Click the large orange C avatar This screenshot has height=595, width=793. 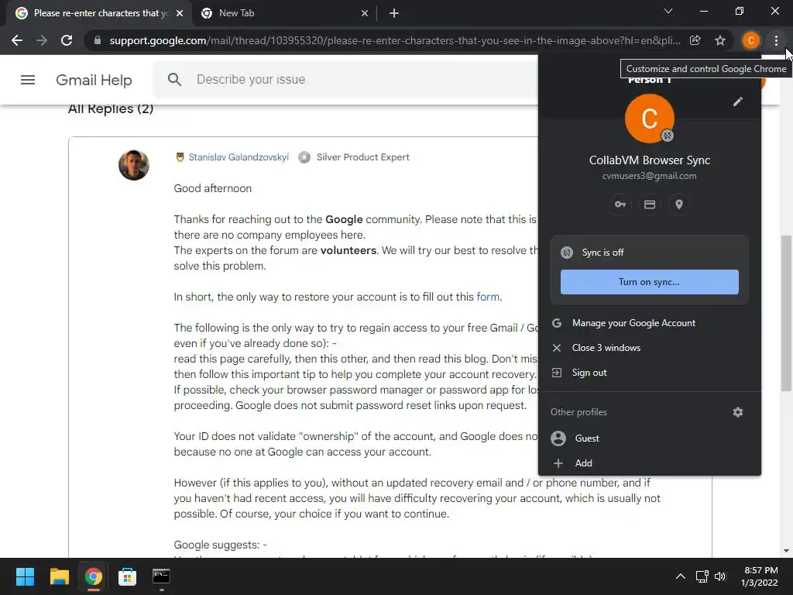click(x=650, y=119)
